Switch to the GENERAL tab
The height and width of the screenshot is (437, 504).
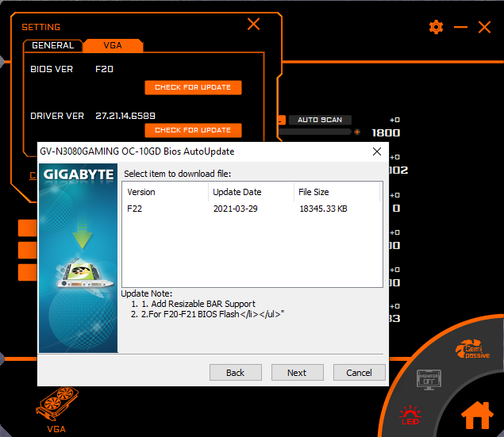pyautogui.click(x=52, y=45)
